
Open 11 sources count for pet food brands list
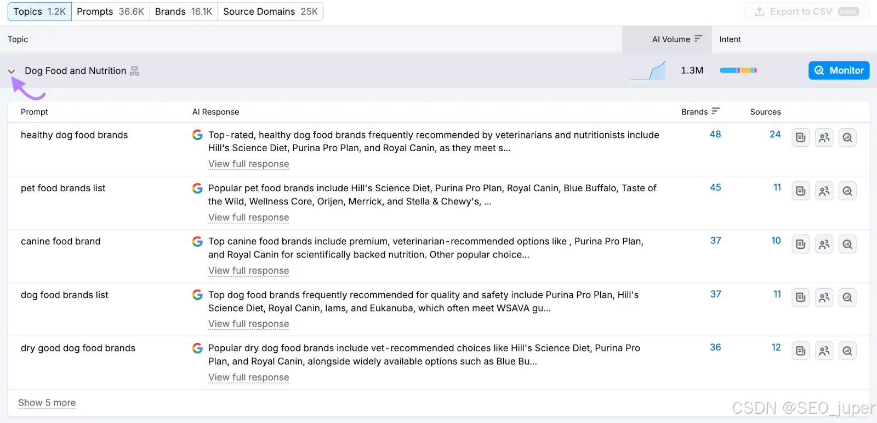tap(777, 187)
